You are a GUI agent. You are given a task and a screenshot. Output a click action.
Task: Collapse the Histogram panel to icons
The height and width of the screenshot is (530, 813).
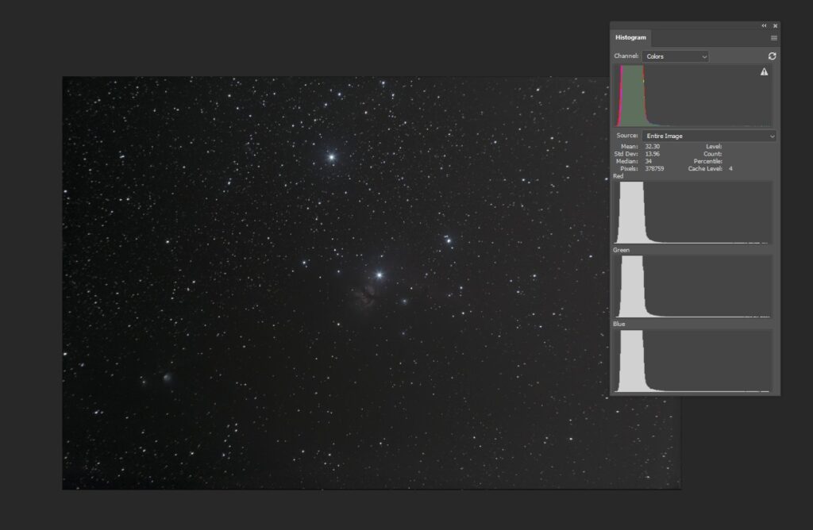click(764, 25)
